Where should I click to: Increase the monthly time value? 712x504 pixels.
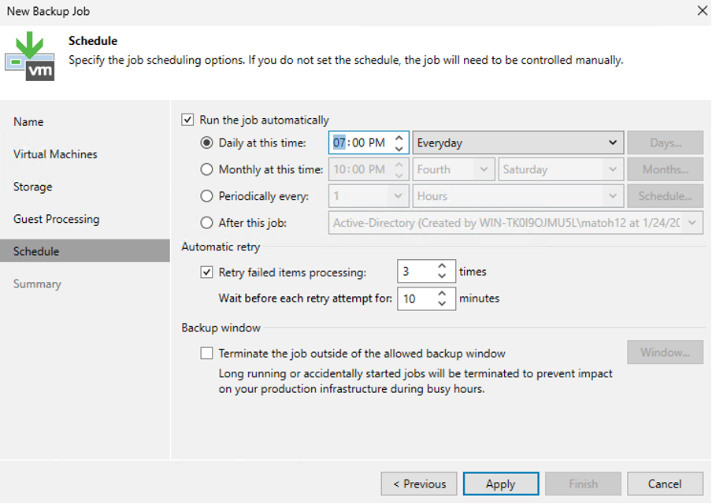(x=399, y=164)
